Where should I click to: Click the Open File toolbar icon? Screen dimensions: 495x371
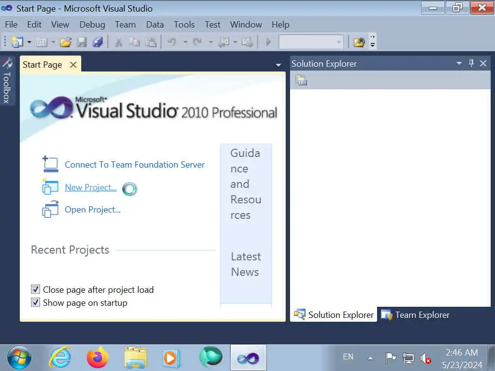pyautogui.click(x=66, y=42)
